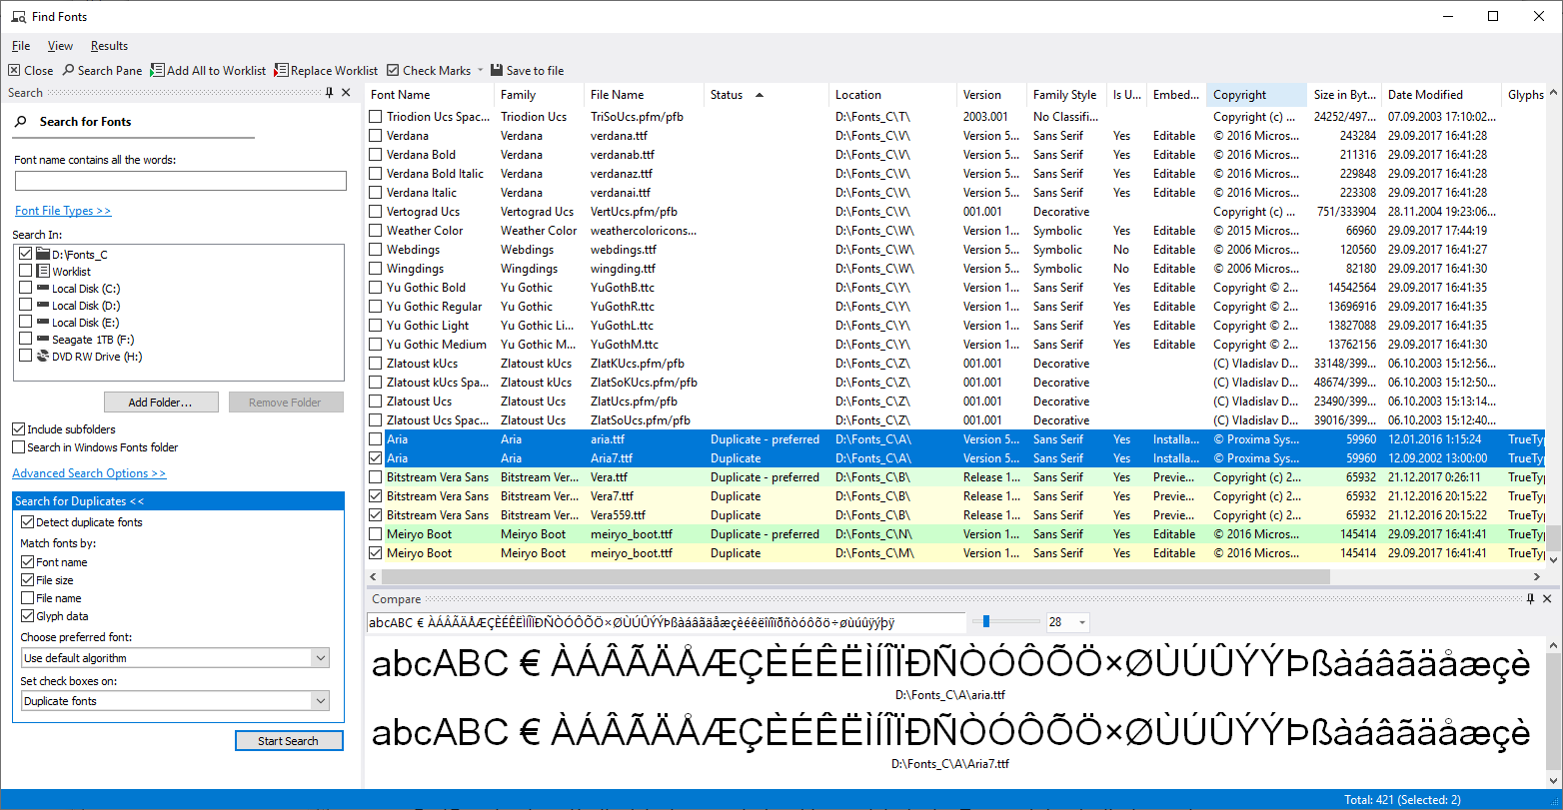
Task: Click the Start Search button
Action: tap(289, 741)
